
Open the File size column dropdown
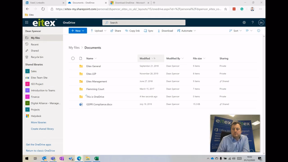coord(204,58)
